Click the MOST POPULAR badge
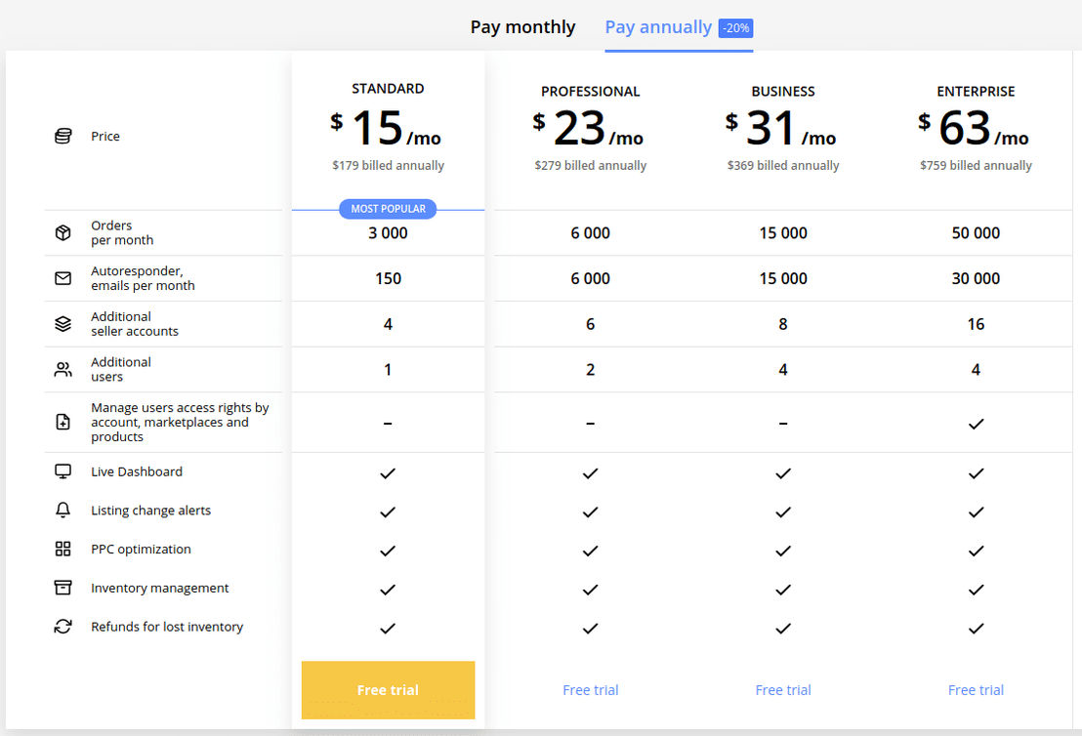 click(x=388, y=209)
